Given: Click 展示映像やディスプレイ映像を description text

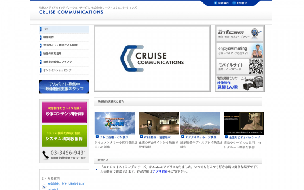Looking at the screenshot, I should click(201, 142).
